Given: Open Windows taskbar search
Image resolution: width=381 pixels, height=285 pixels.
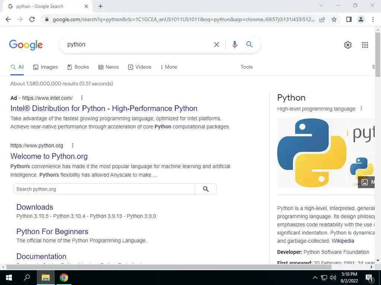Looking at the screenshot, I should 27,278.
